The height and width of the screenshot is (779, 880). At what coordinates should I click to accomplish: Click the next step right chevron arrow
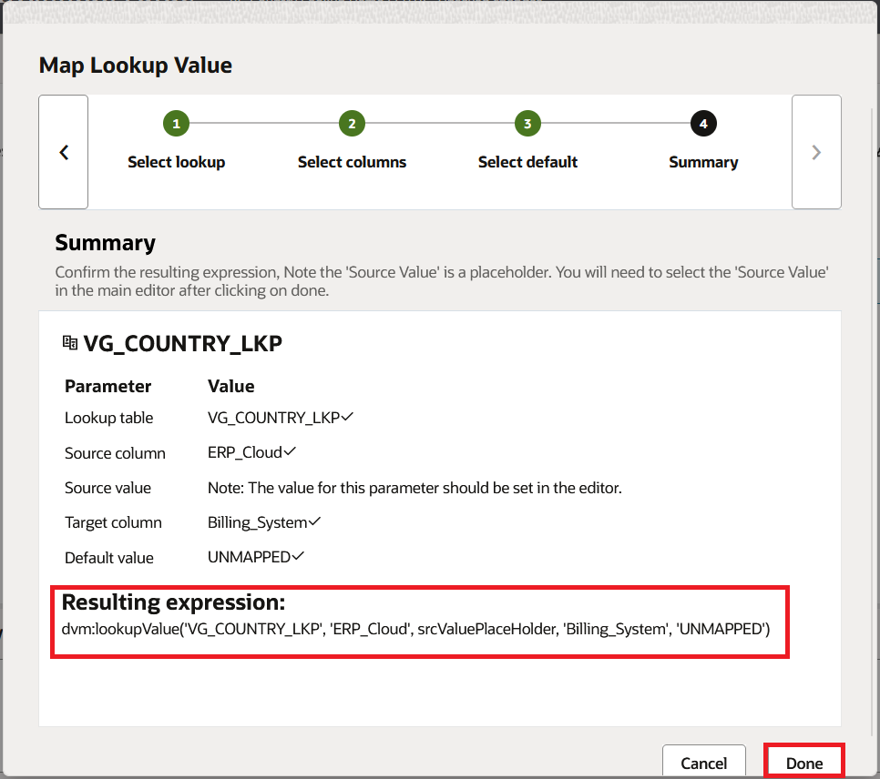tap(816, 152)
